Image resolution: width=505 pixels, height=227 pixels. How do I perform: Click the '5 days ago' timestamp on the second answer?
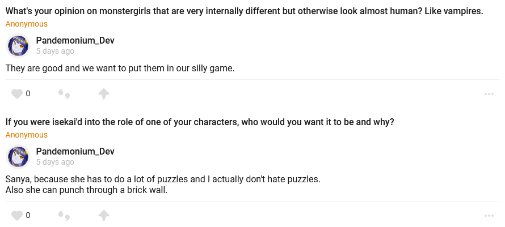tap(55, 162)
